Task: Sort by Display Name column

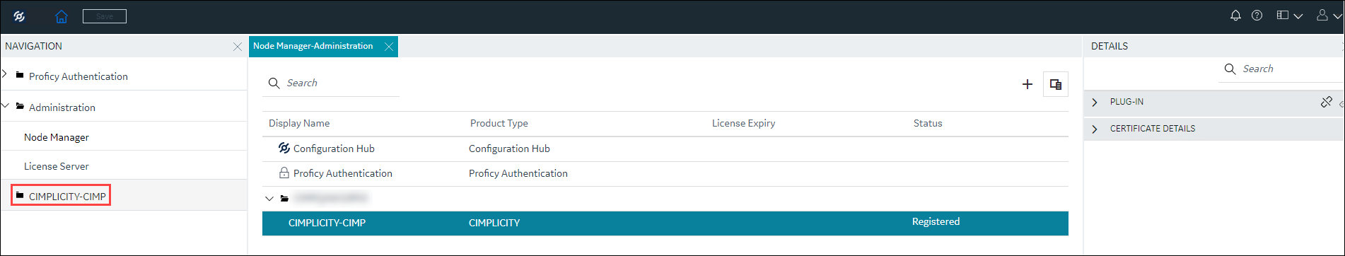Action: [x=299, y=123]
